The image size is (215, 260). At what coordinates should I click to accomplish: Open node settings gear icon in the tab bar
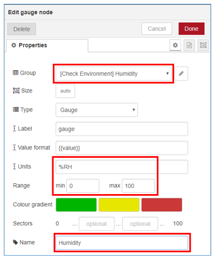175,45
